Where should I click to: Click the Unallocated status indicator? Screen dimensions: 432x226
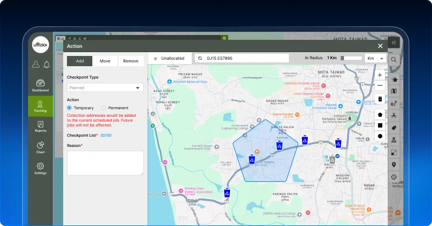tap(169, 58)
